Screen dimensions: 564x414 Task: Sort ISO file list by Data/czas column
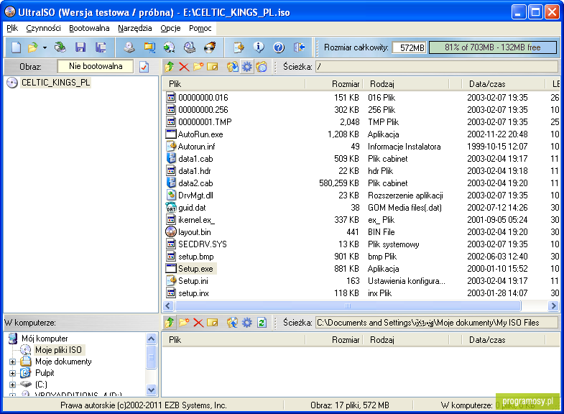pyautogui.click(x=503, y=84)
